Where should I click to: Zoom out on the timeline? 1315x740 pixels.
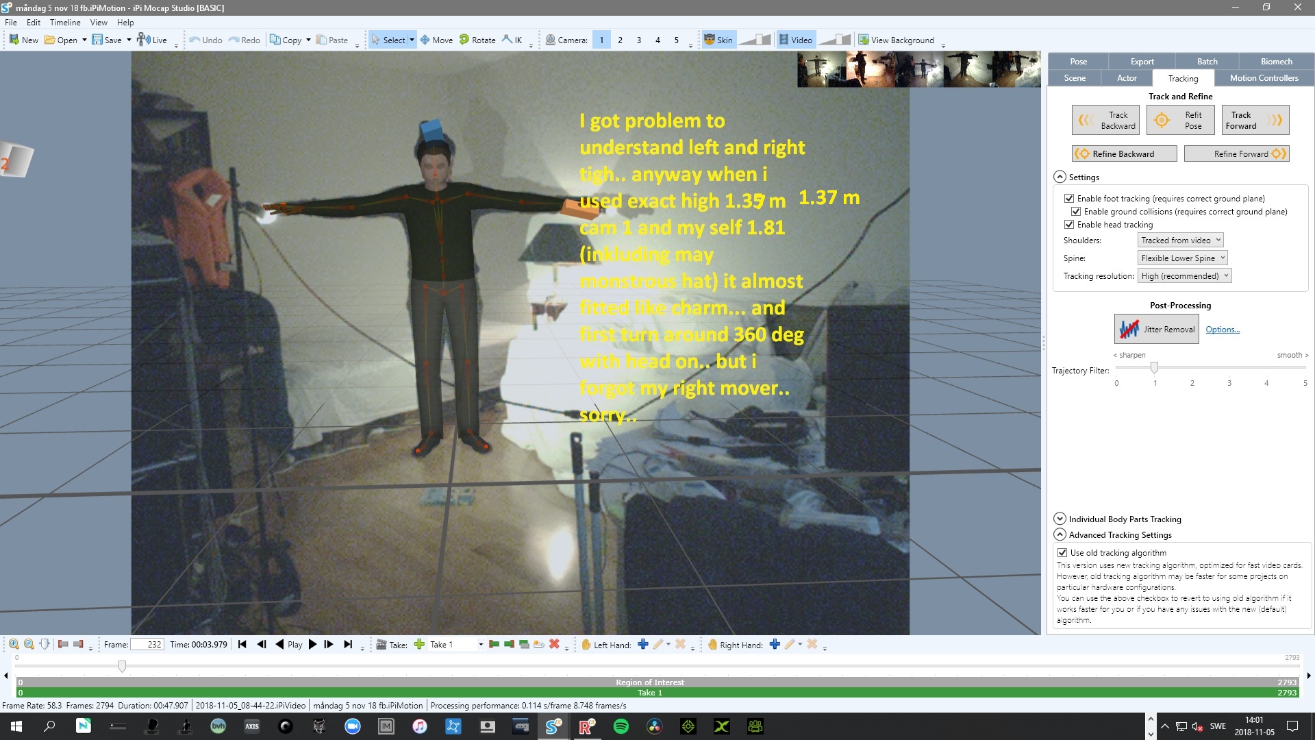coord(29,644)
